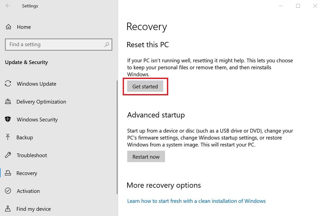Click the Windows Security shield icon
This screenshot has width=321, height=216.
tap(8, 119)
